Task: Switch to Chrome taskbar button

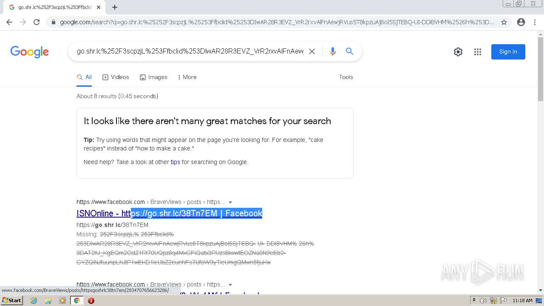Action: [77, 300]
